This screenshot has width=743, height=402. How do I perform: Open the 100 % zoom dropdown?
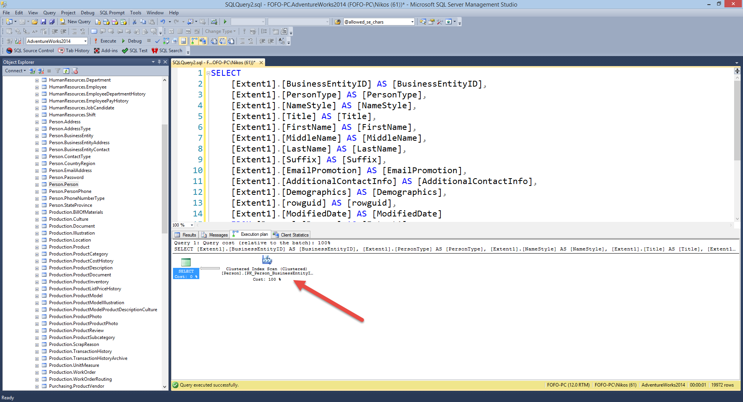[192, 225]
